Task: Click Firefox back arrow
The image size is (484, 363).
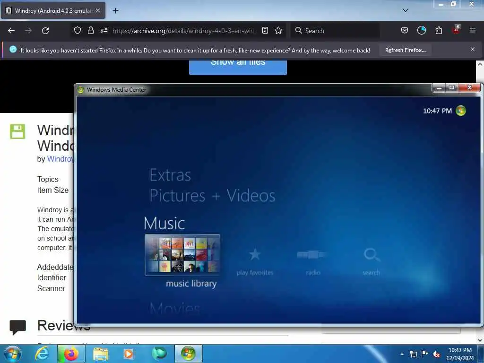Action: pos(11,31)
